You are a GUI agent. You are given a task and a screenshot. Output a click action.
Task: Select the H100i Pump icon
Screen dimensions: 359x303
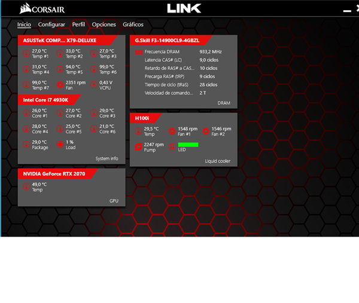(x=138, y=147)
